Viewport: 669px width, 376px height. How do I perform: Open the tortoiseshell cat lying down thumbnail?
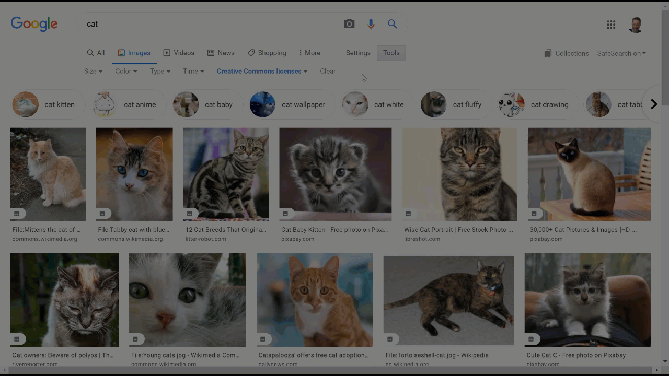[449, 300]
